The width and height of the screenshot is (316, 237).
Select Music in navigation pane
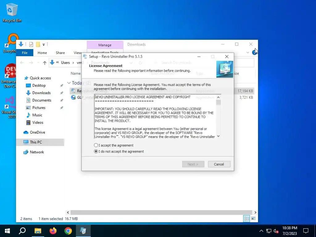37,115
